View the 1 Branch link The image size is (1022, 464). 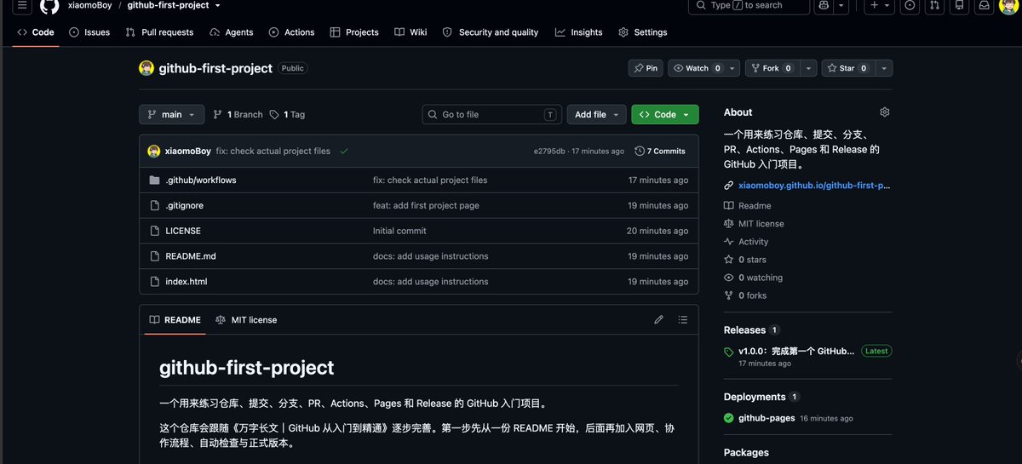pyautogui.click(x=238, y=114)
